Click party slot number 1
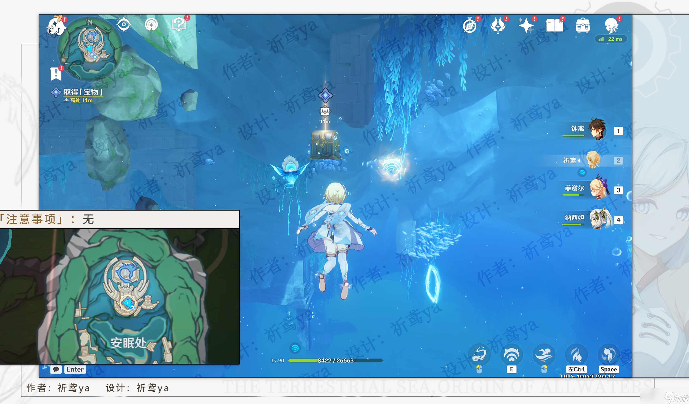 [x=618, y=131]
